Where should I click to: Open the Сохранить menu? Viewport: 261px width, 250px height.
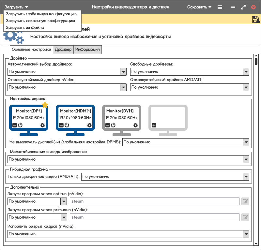(199, 7)
